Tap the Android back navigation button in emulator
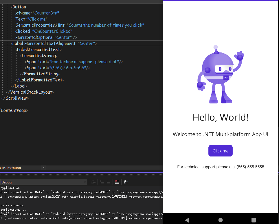This screenshot has height=224, width=279. (187, 220)
